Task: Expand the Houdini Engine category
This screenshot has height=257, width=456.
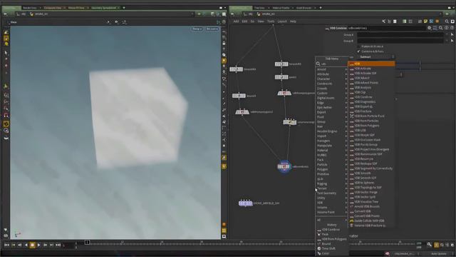Action: point(327,131)
